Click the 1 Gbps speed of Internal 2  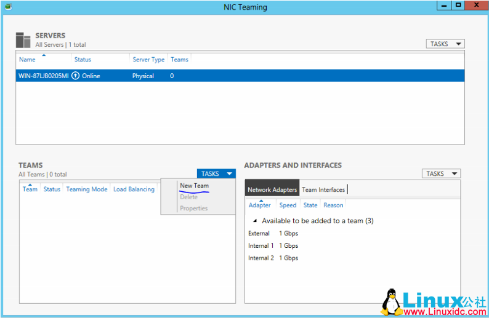(288, 258)
